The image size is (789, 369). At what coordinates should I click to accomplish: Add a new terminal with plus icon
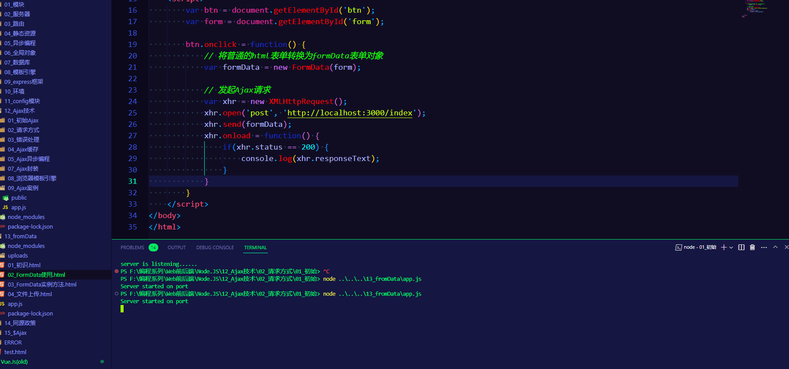(724, 247)
